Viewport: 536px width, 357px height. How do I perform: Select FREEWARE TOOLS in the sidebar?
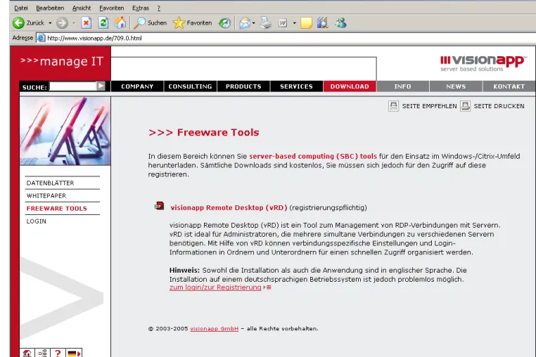[57, 209]
